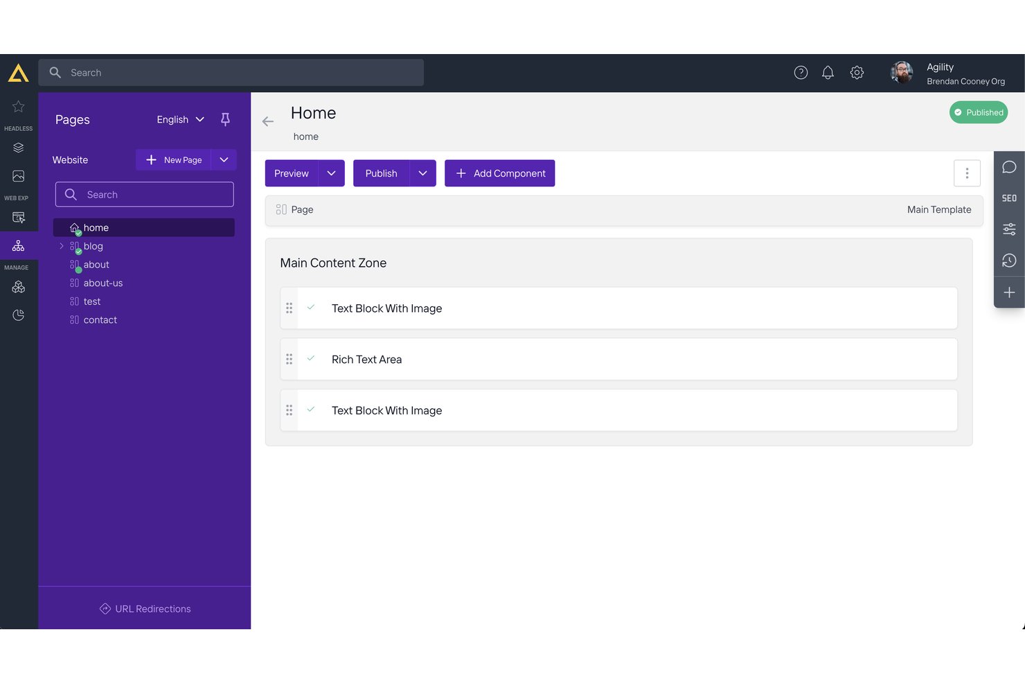Image resolution: width=1025 pixels, height=684 pixels.
Task: Open the New Page dropdown arrow
Action: tap(224, 159)
